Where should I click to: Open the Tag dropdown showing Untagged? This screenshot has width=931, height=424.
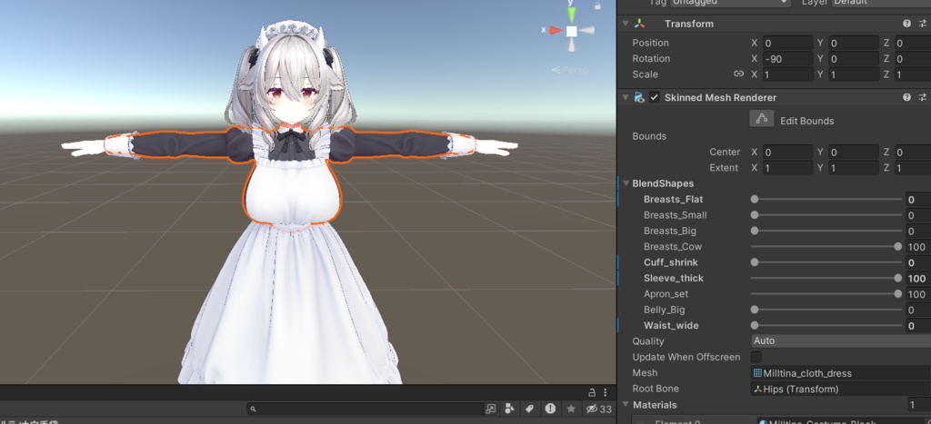click(x=730, y=3)
